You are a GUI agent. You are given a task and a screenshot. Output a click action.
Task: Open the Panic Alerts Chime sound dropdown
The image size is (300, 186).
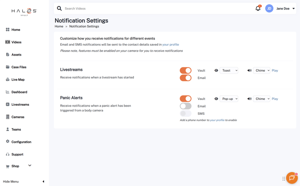tap(261, 99)
